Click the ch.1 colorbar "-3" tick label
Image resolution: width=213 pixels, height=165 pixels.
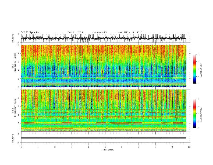coord(198,54)
